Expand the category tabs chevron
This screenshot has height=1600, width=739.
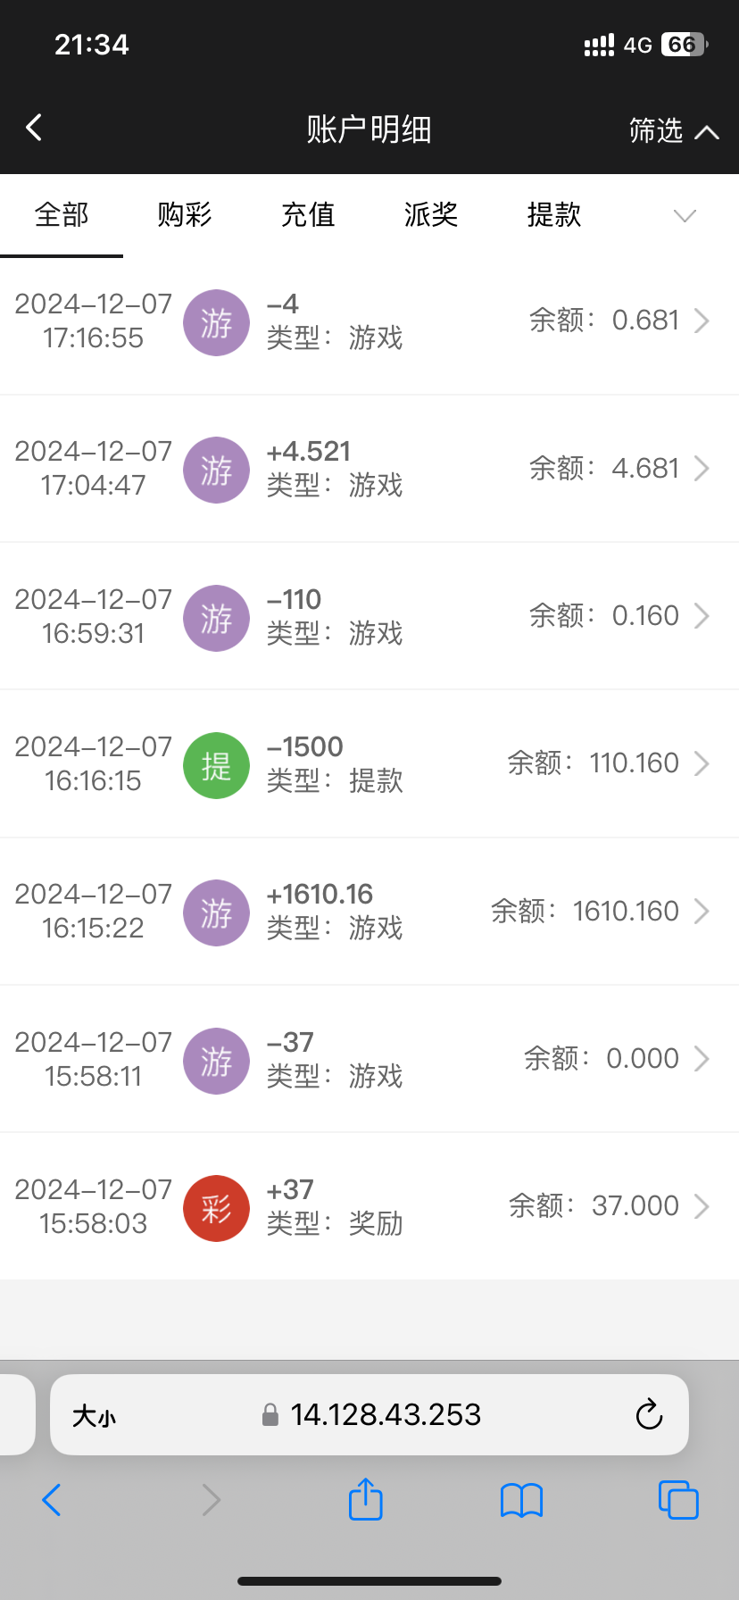(685, 216)
